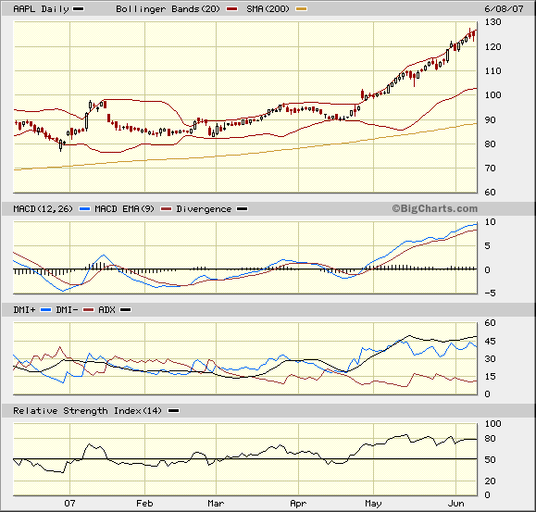Click the orange SMA(200) legend swatch
The image size is (536, 512).
(x=301, y=9)
